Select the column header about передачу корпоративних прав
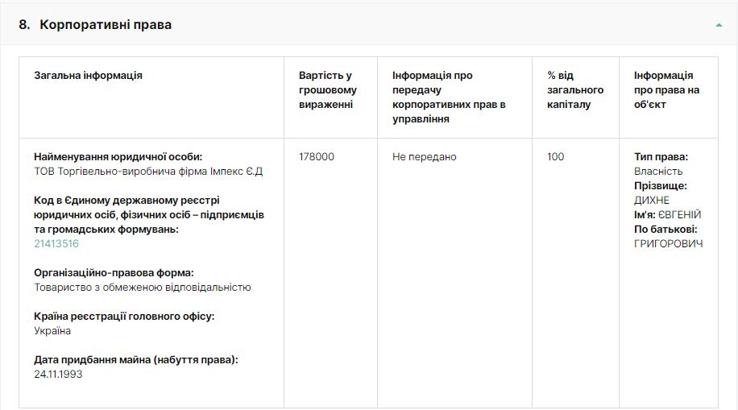 (449, 97)
